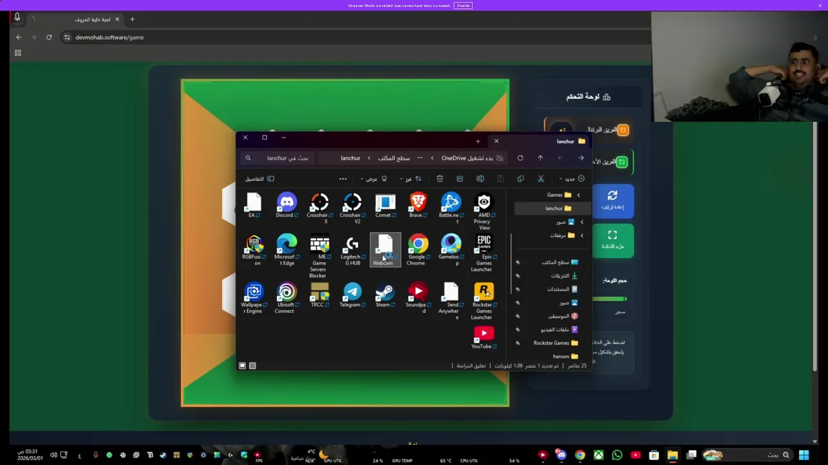This screenshot has width=828, height=465.
Task: Open the Epic Games Launcher shortcut
Action: [484, 253]
